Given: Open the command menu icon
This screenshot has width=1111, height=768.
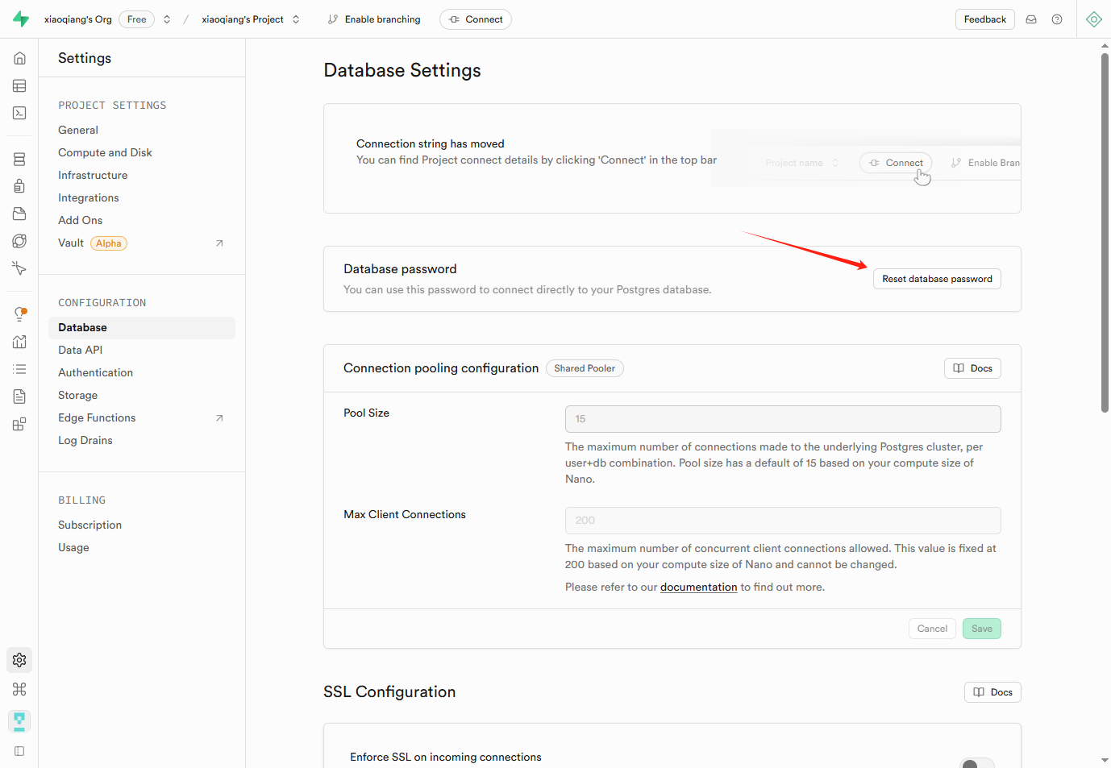Looking at the screenshot, I should click(19, 689).
